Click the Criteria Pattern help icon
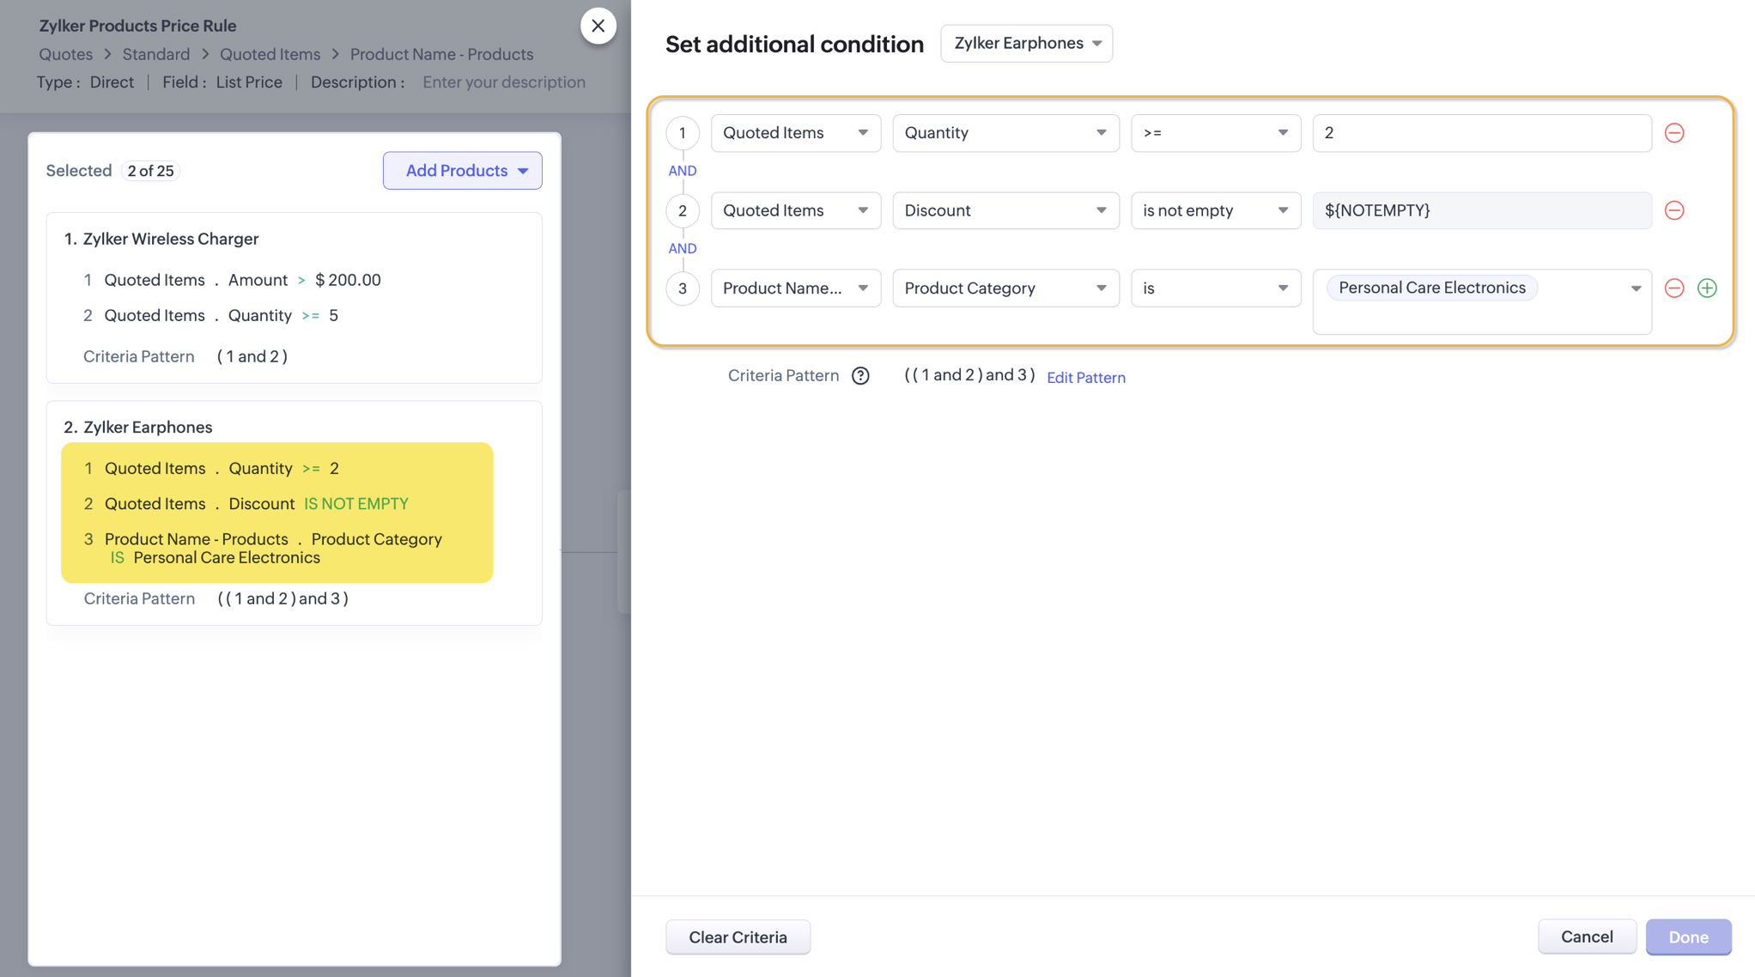The image size is (1755, 977). (860, 376)
